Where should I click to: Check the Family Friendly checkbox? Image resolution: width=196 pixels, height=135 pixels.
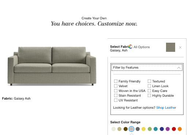[x=116, y=81]
